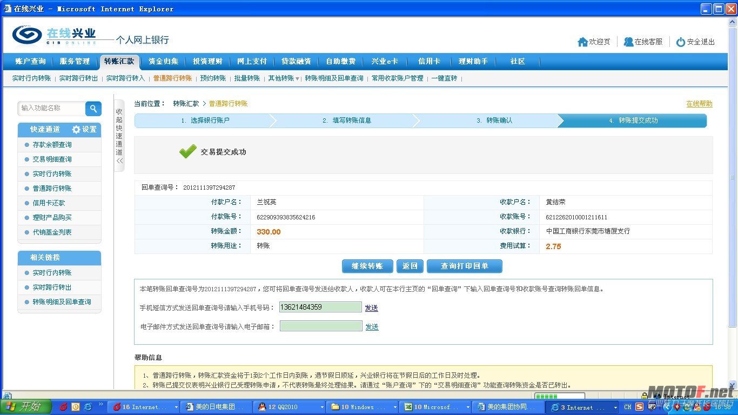Click the 查询打印回单 button

(x=465, y=266)
